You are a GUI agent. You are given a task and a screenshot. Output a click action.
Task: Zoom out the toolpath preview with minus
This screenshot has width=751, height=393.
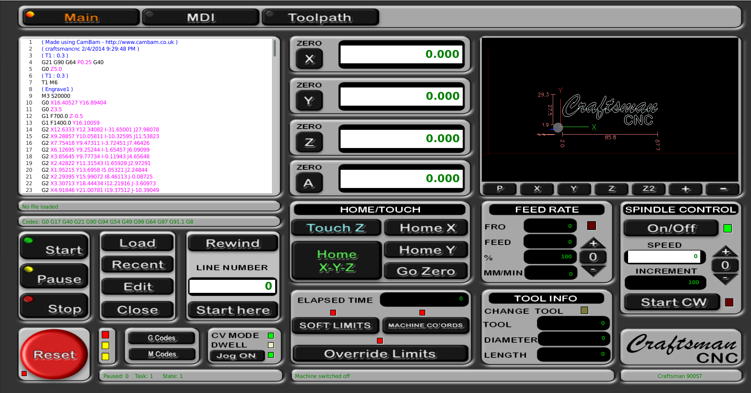click(723, 189)
